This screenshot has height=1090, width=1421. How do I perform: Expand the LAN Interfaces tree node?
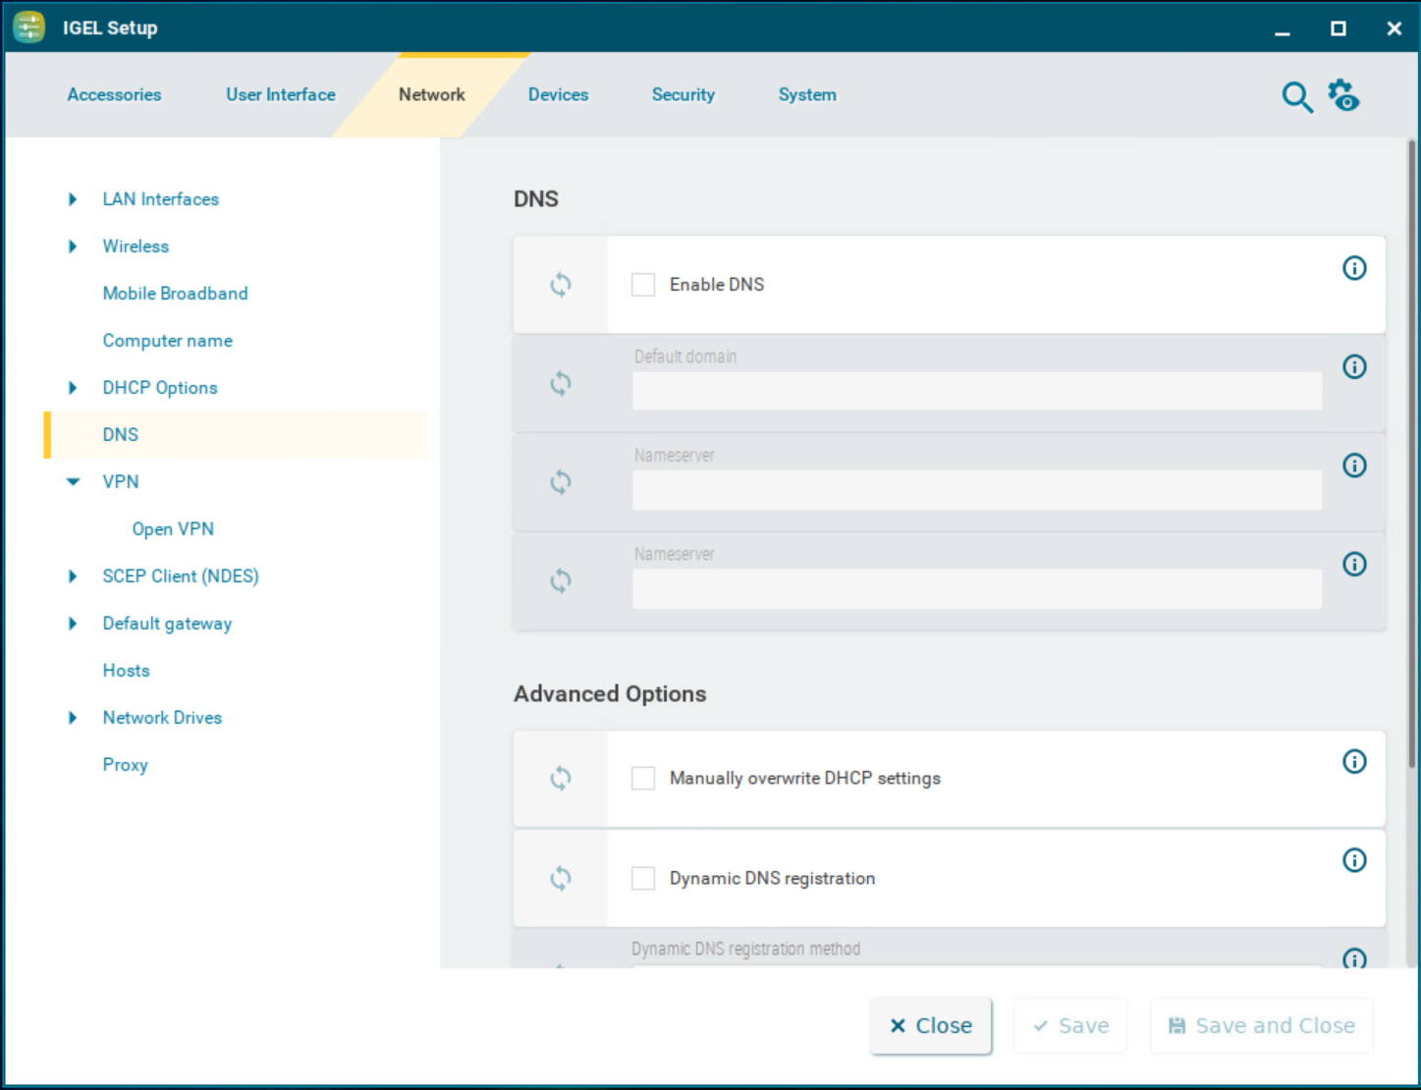73,199
